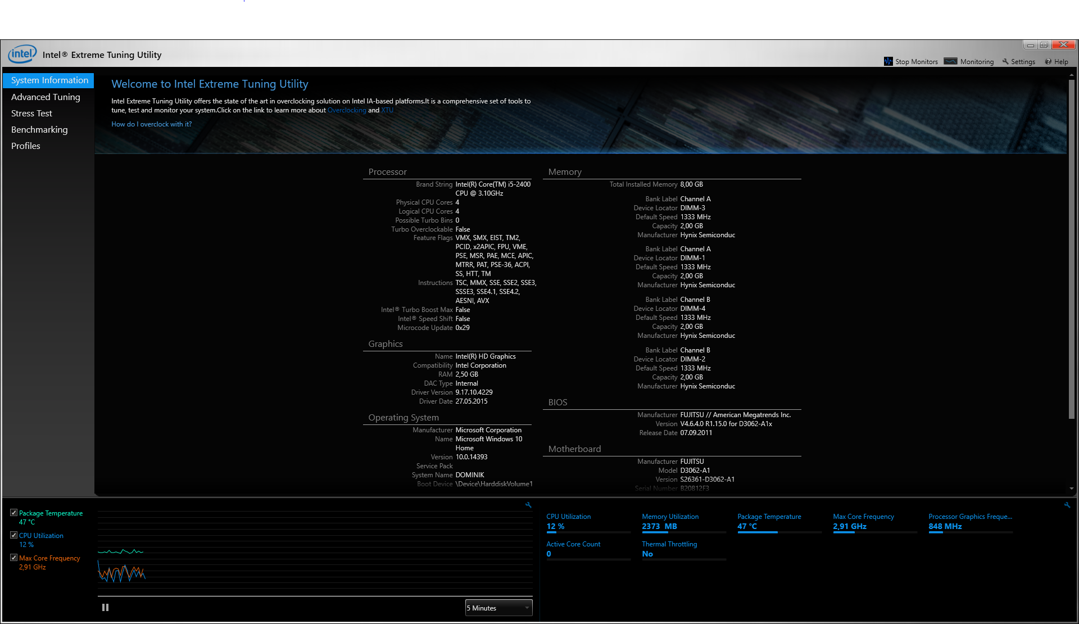Minimize the Extreme Tuning Utility window

pos(1031,44)
